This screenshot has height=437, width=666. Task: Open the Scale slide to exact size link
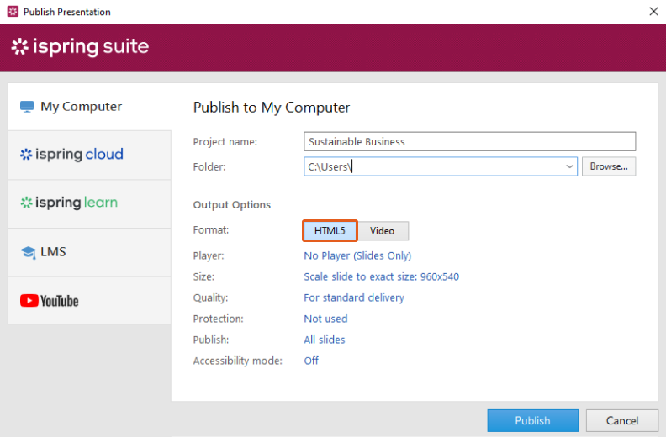pyautogui.click(x=382, y=276)
